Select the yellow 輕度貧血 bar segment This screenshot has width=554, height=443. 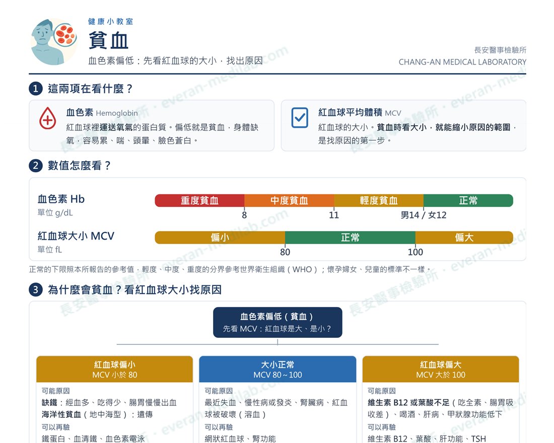[x=379, y=200]
